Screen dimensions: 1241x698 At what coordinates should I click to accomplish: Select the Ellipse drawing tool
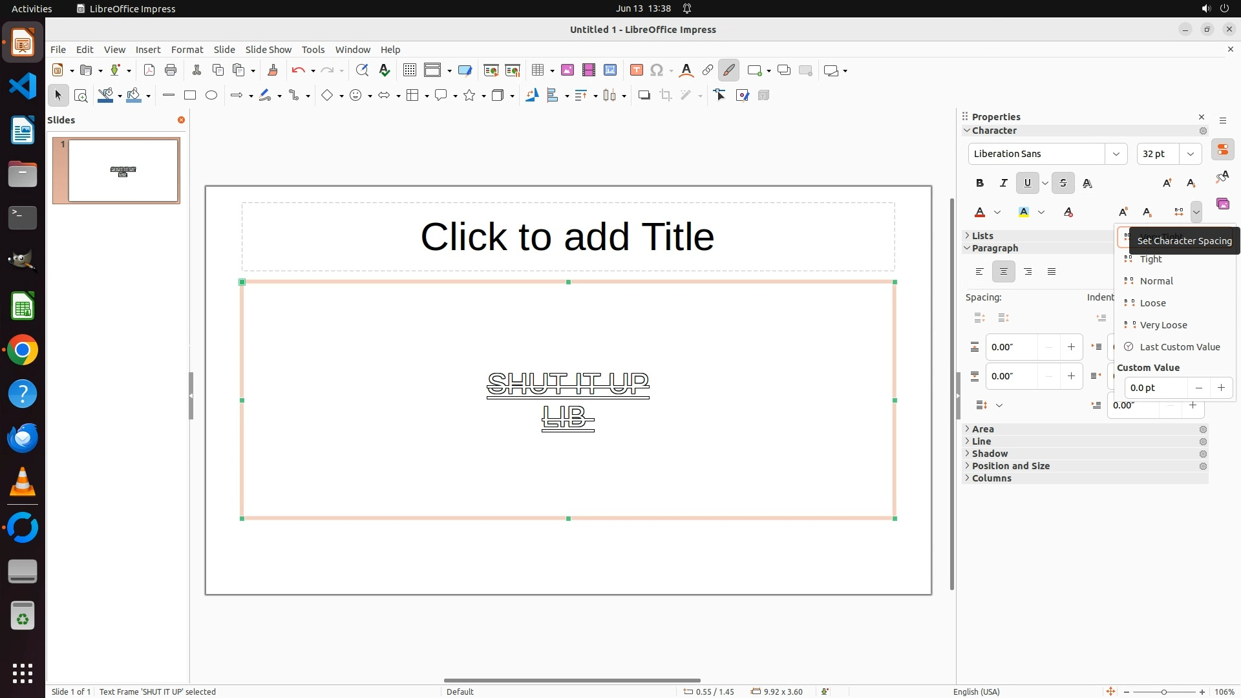211,96
